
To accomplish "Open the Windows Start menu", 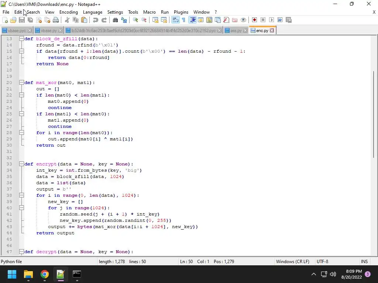I will click(x=12, y=274).
